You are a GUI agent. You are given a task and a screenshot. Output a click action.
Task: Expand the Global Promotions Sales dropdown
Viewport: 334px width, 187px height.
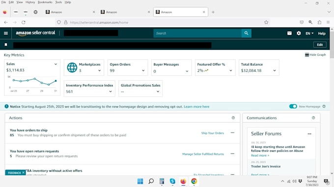click(x=158, y=92)
